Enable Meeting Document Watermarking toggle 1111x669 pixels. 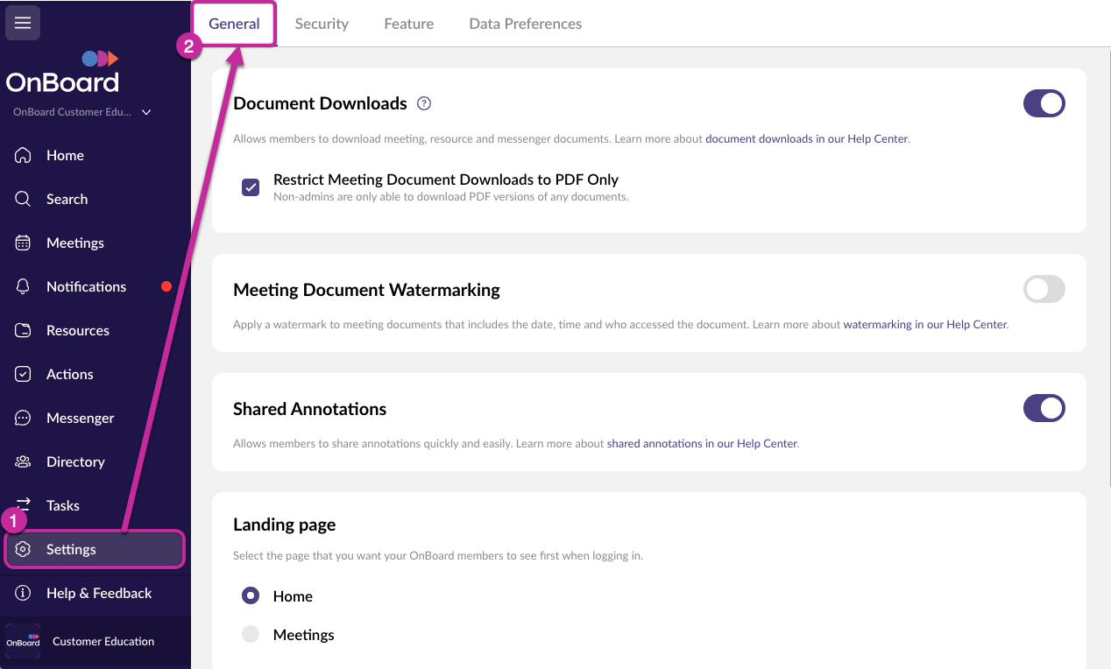pyautogui.click(x=1044, y=289)
